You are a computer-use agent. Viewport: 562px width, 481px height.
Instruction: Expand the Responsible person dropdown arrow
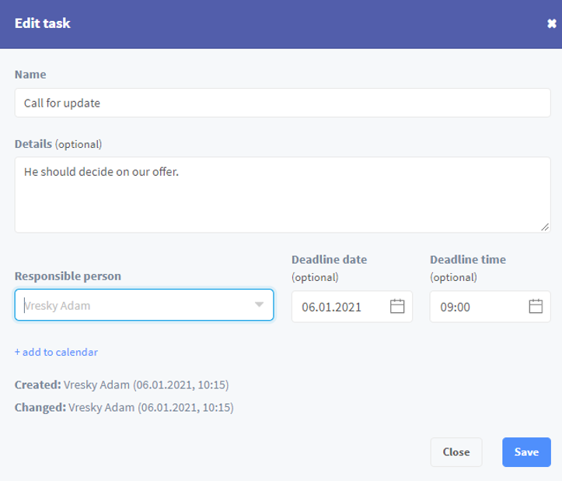(x=259, y=304)
